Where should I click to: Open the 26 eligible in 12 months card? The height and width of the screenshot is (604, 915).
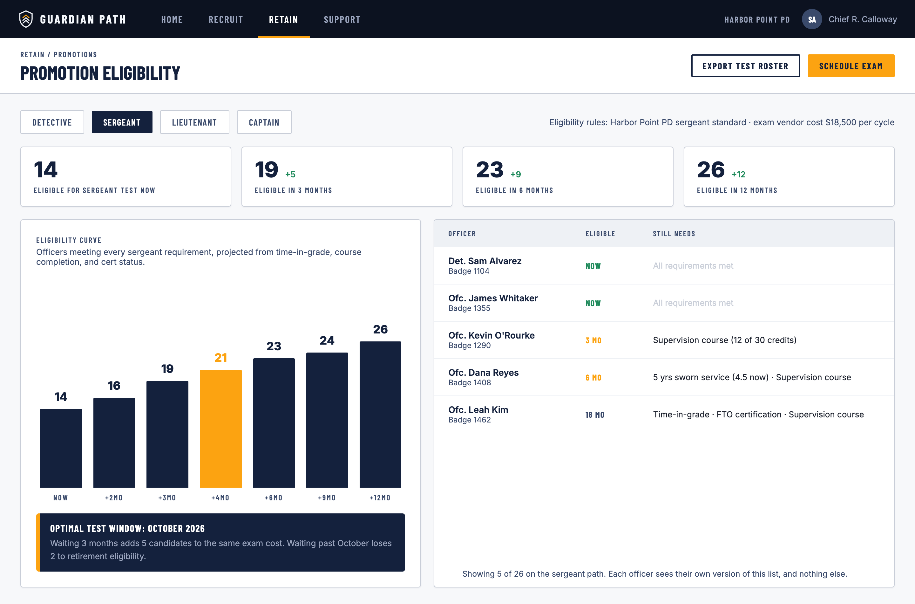pyautogui.click(x=789, y=176)
